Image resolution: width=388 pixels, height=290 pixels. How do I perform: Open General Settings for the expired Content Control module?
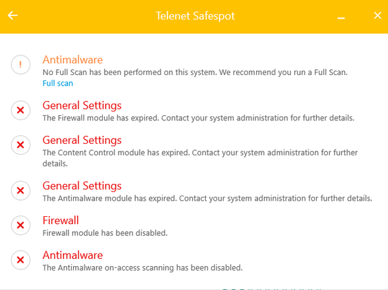(x=81, y=140)
